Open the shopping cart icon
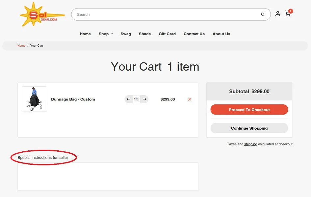The image size is (311, 197). pos(287,14)
